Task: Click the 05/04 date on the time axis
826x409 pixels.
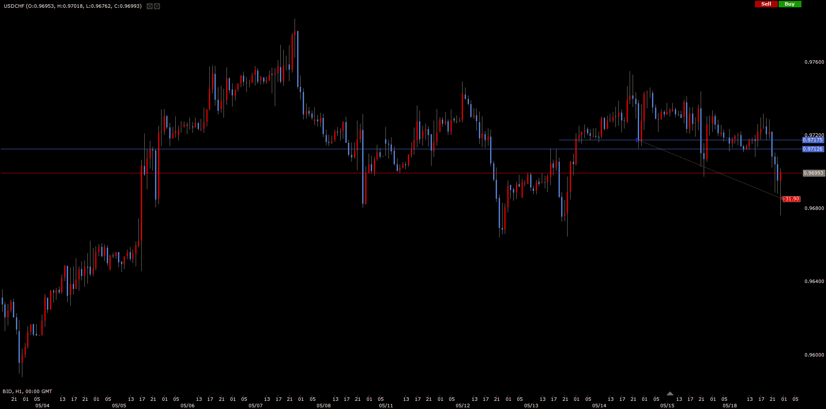Action: click(x=42, y=406)
